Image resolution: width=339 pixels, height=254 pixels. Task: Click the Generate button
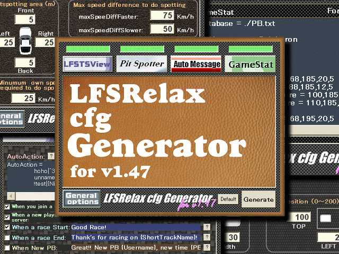point(258,199)
